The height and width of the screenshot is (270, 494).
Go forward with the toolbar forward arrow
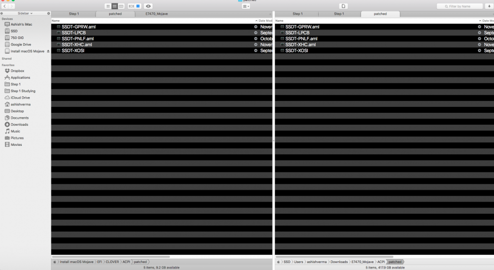(x=12, y=6)
